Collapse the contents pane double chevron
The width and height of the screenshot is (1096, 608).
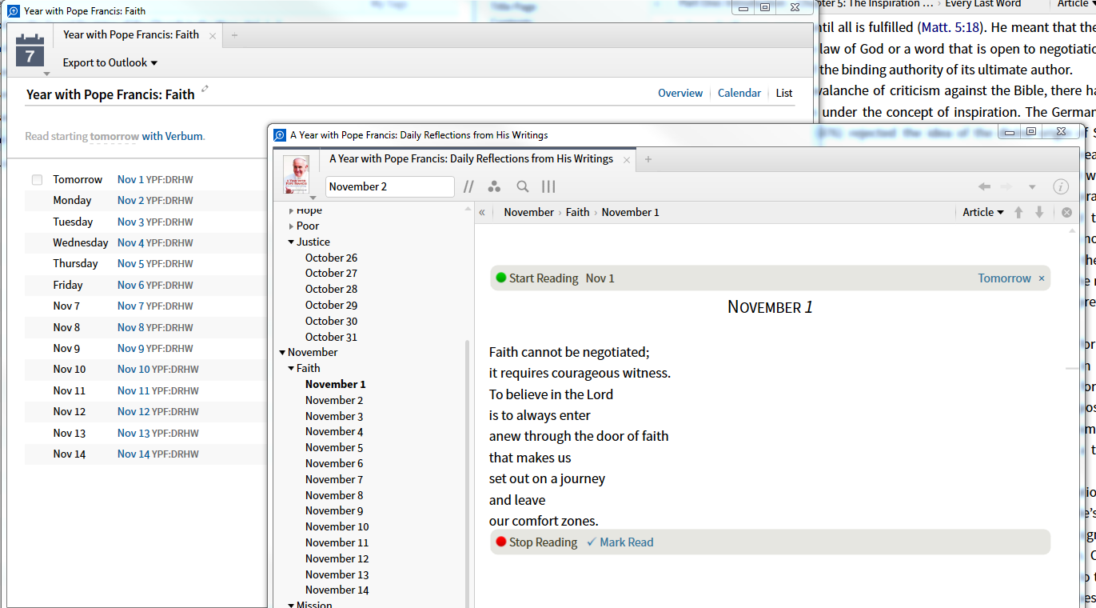click(482, 212)
